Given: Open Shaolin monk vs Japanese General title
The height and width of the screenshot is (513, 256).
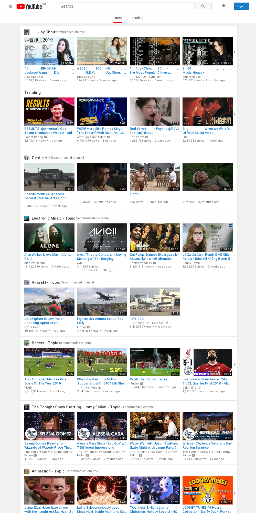Looking at the screenshot, I should 45,196.
